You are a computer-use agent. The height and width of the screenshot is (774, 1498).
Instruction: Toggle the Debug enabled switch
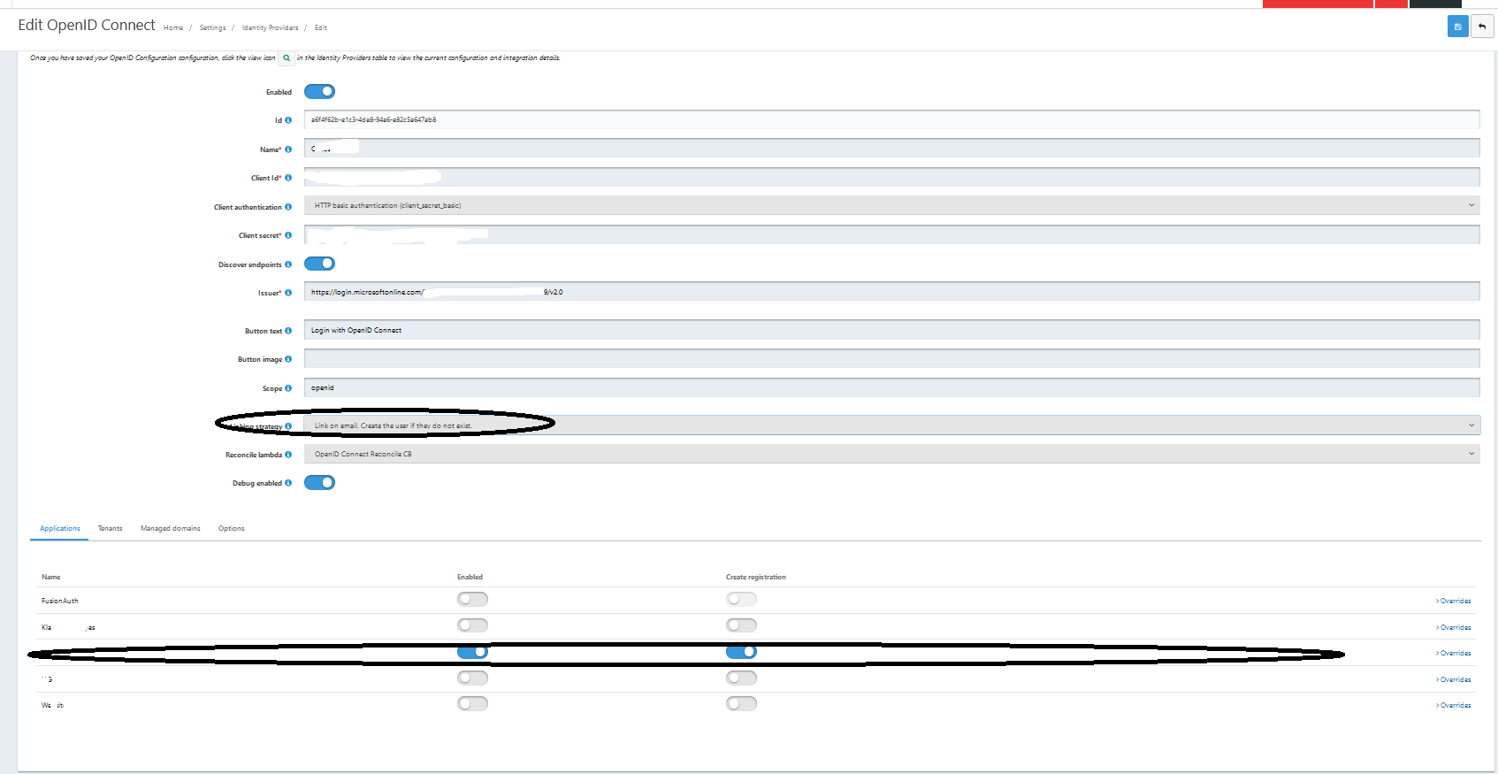pyautogui.click(x=319, y=483)
